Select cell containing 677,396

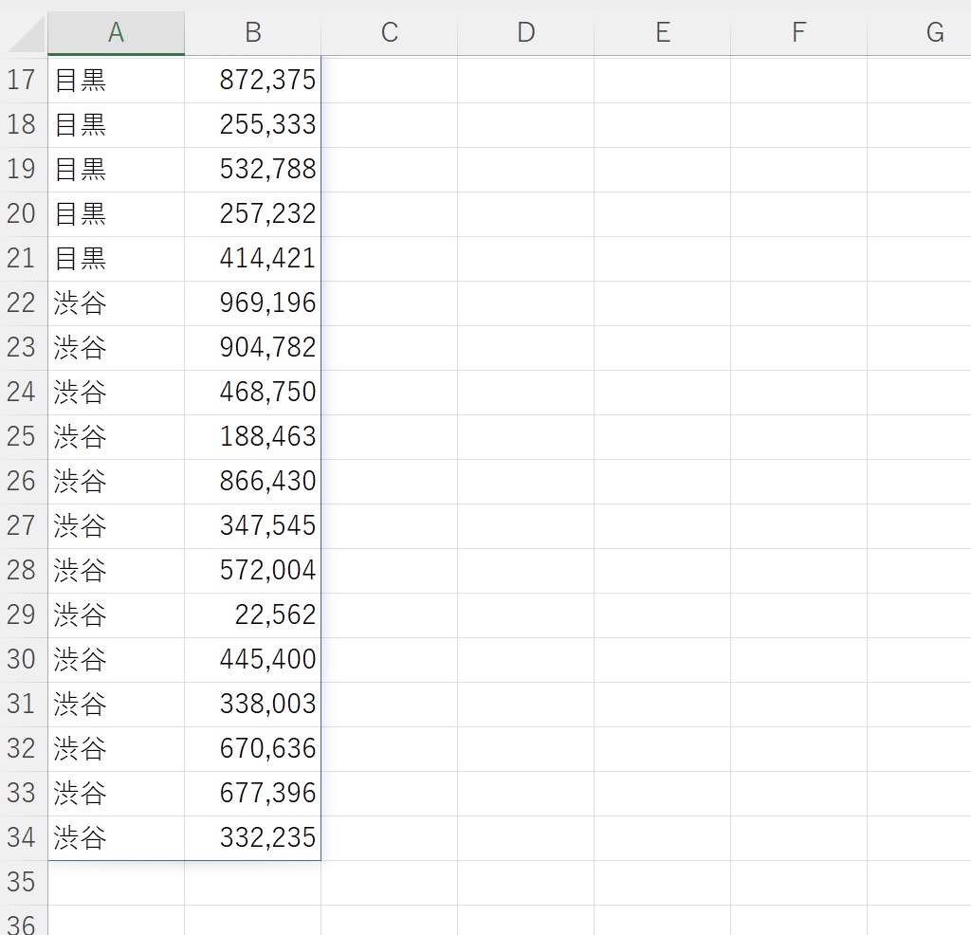click(253, 793)
